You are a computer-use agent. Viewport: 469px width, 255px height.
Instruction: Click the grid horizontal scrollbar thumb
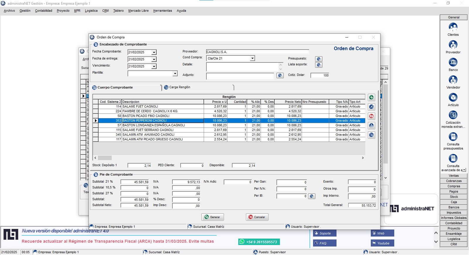tap(105, 158)
